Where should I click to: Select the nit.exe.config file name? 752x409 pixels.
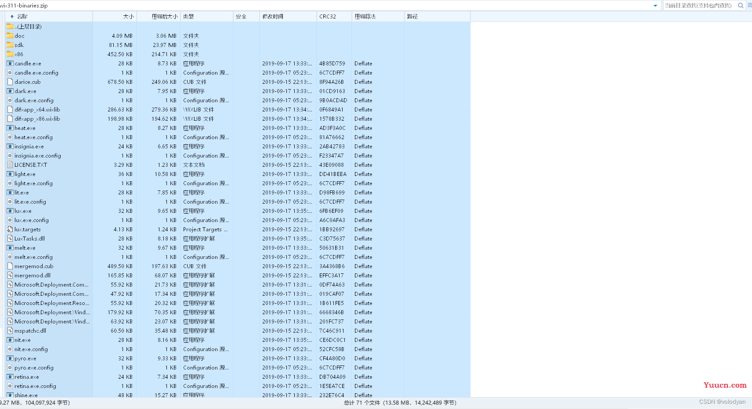click(x=31, y=349)
